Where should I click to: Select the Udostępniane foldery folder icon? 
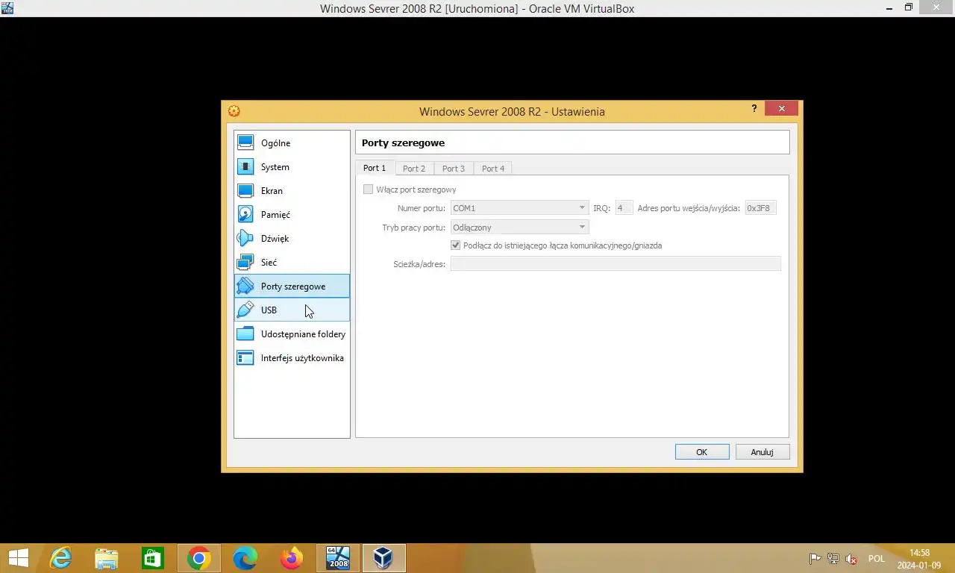pyautogui.click(x=245, y=334)
